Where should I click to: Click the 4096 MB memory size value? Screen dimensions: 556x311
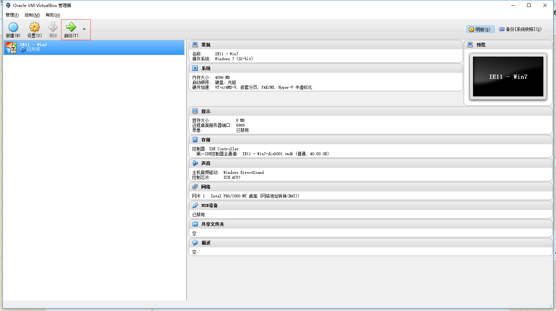[x=222, y=77]
